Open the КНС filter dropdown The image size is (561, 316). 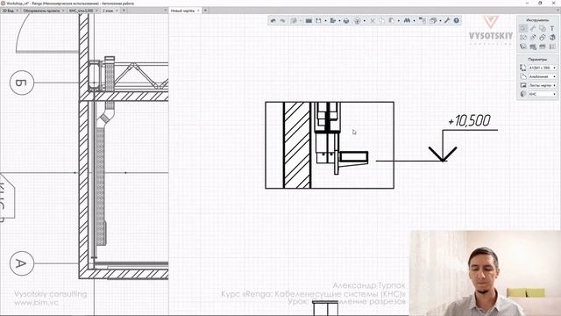543,94
